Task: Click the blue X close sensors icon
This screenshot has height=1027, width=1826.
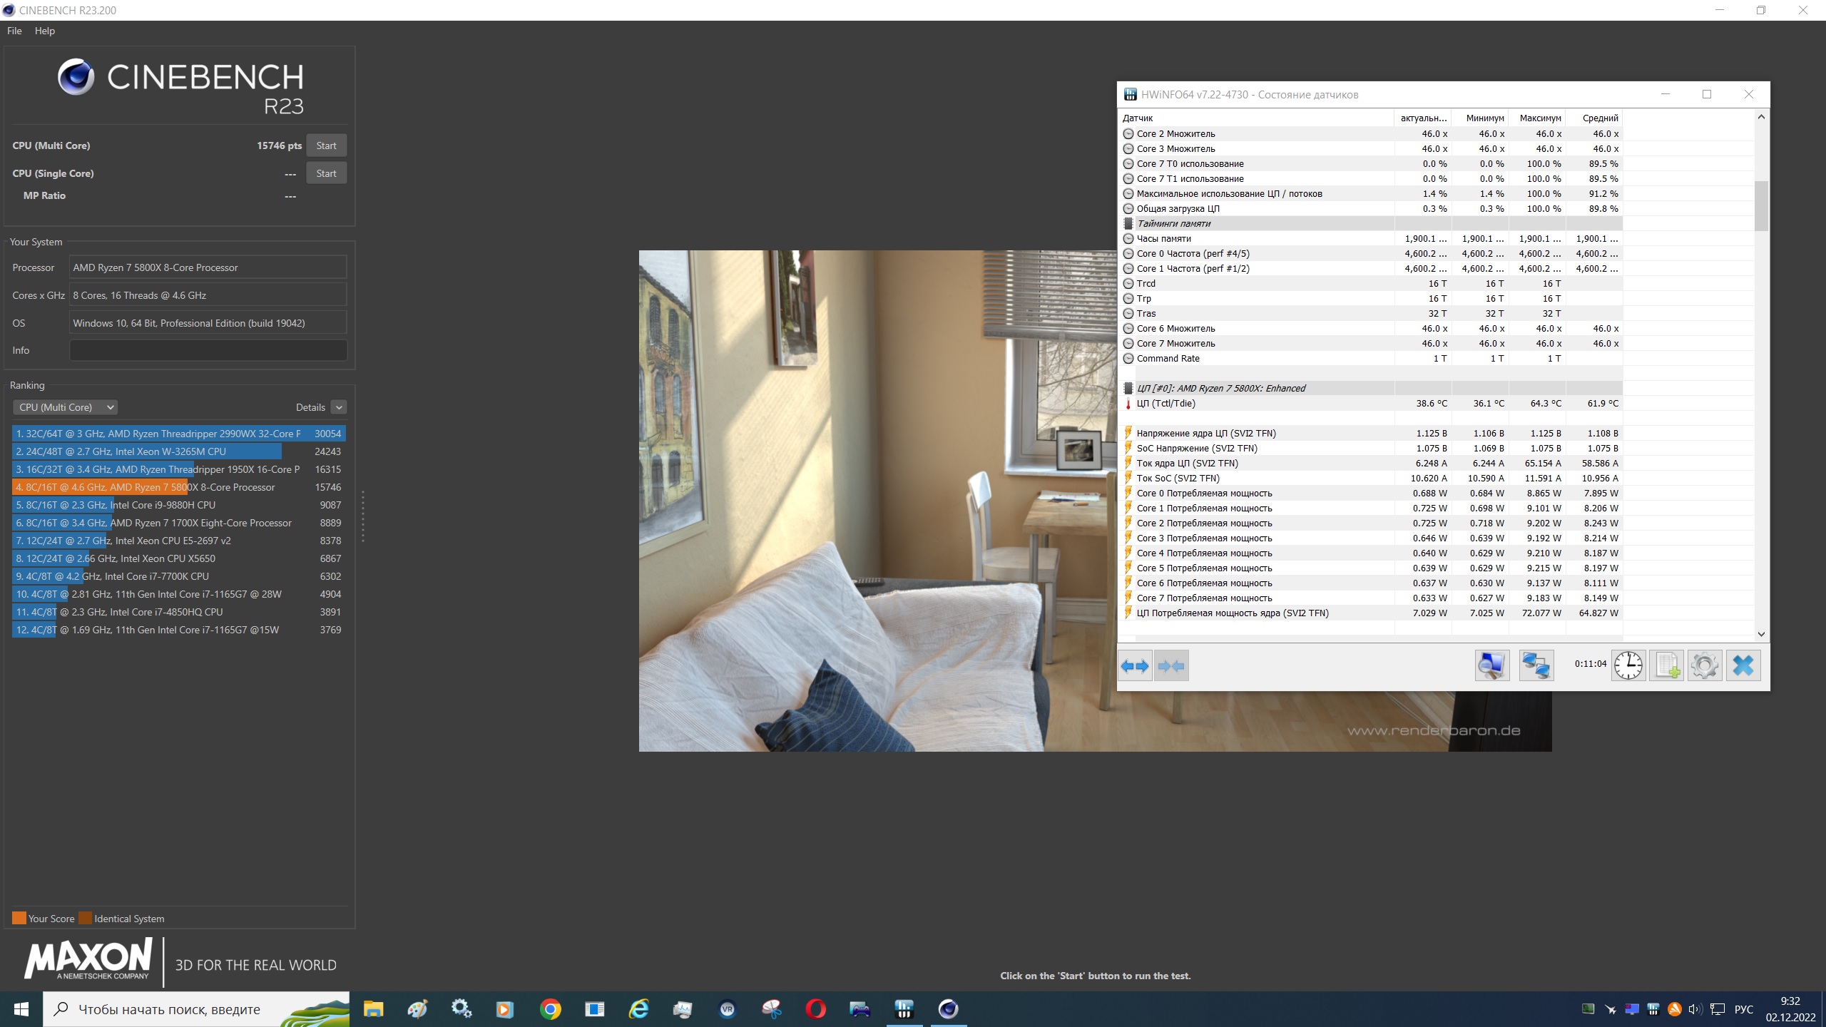Action: [x=1743, y=666]
